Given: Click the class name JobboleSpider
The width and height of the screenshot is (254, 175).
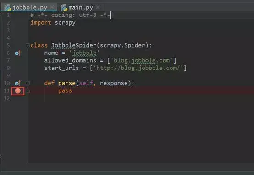Looking at the screenshot, I should tap(74, 45).
